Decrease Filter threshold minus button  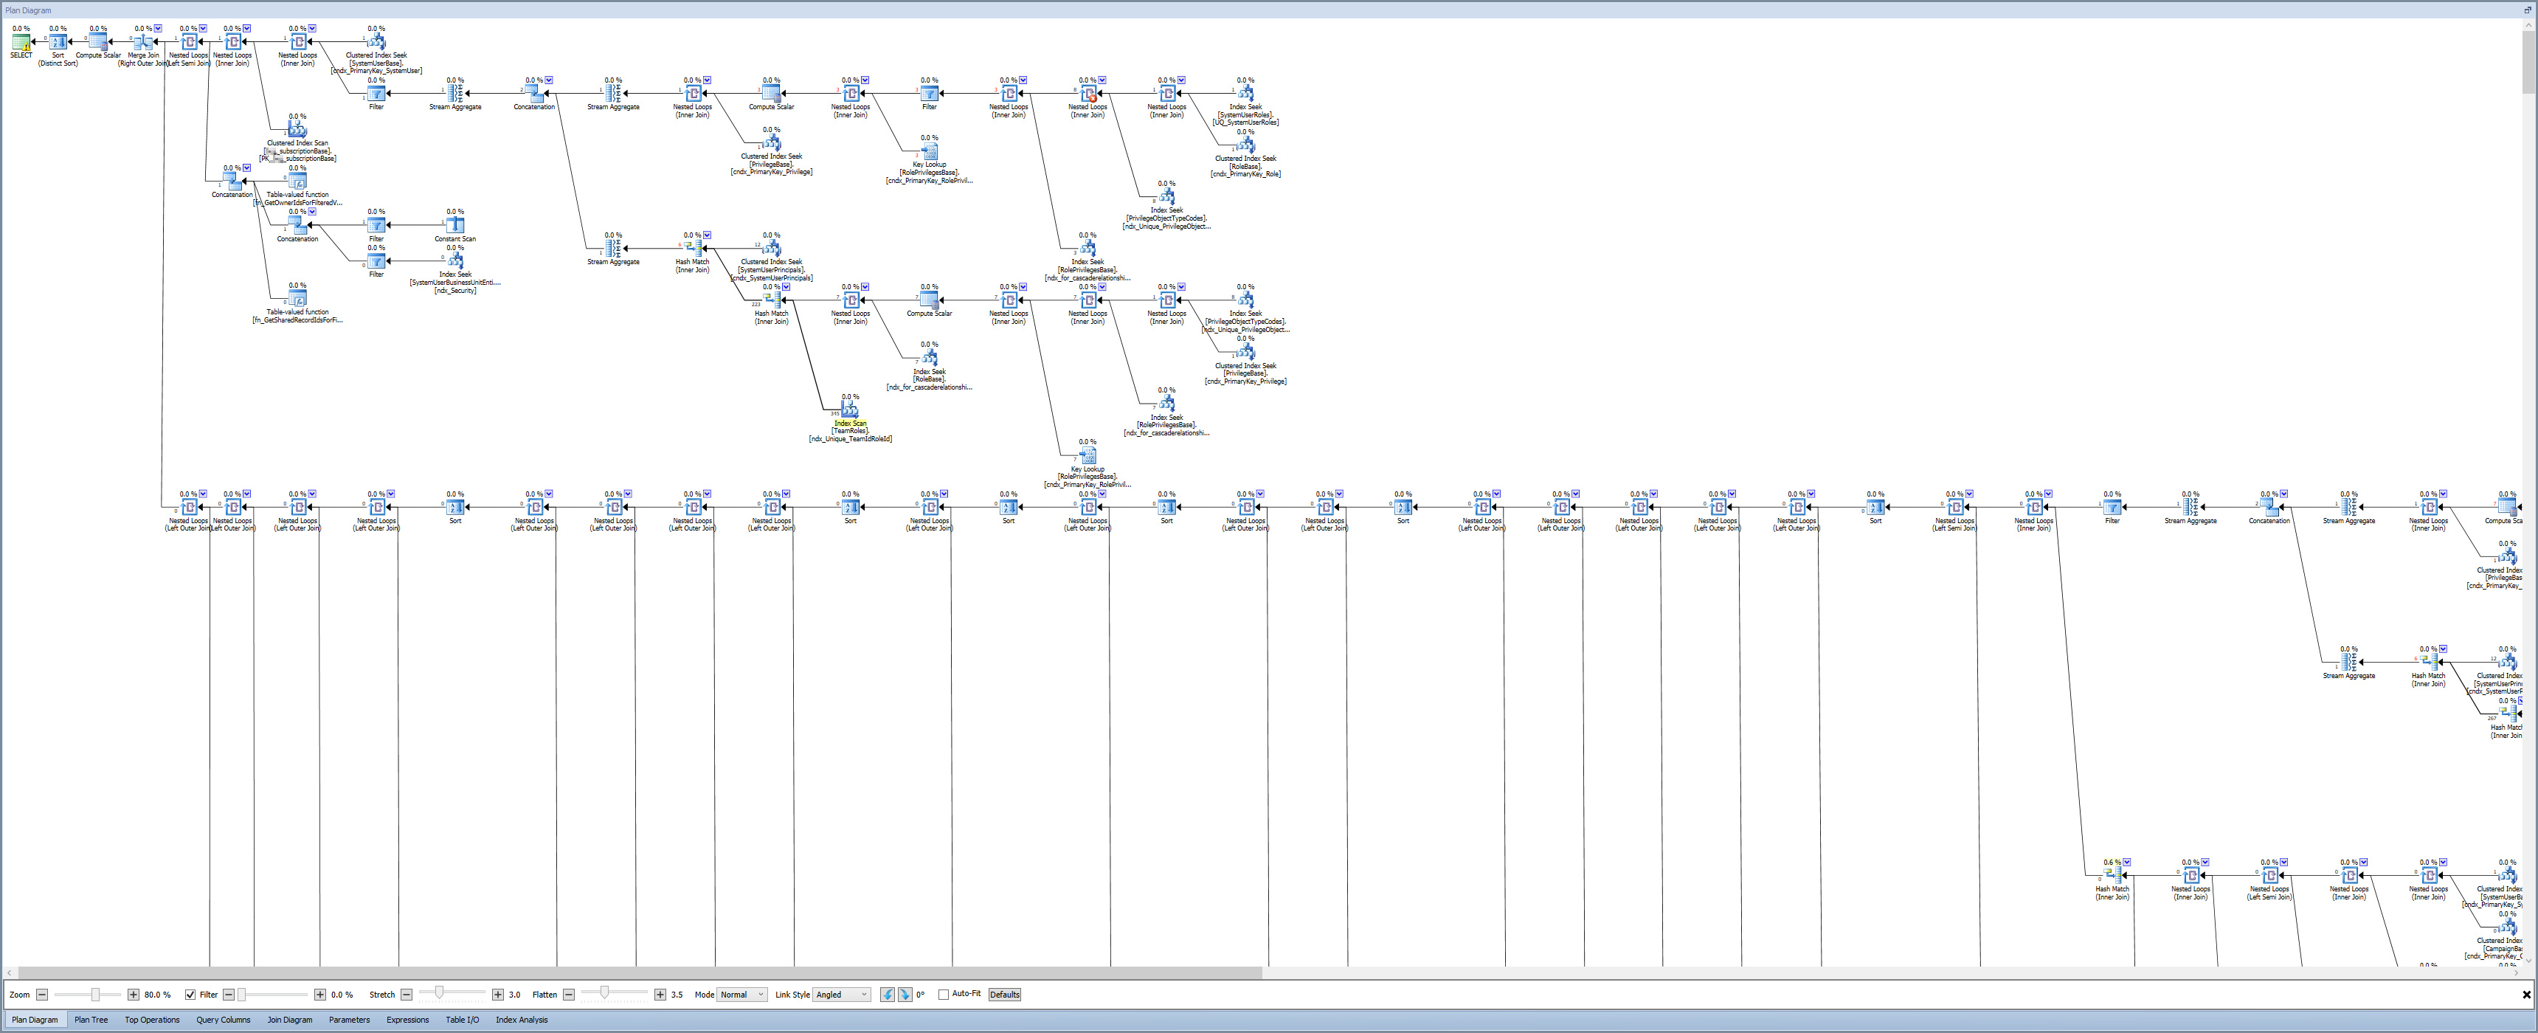pyautogui.click(x=229, y=995)
